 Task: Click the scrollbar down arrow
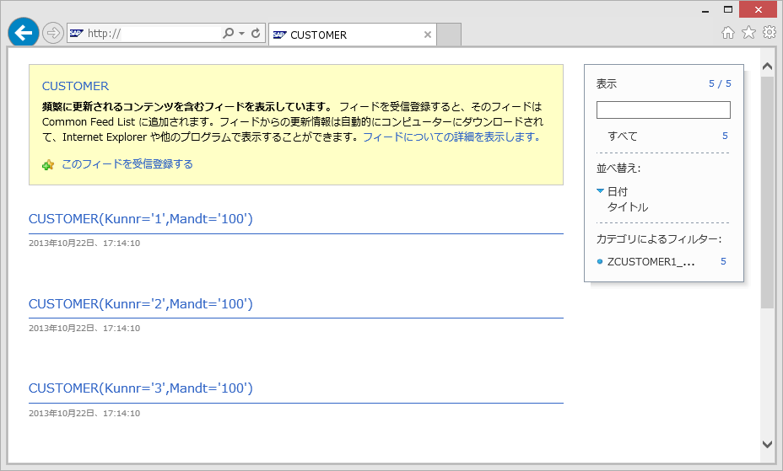coord(768,444)
